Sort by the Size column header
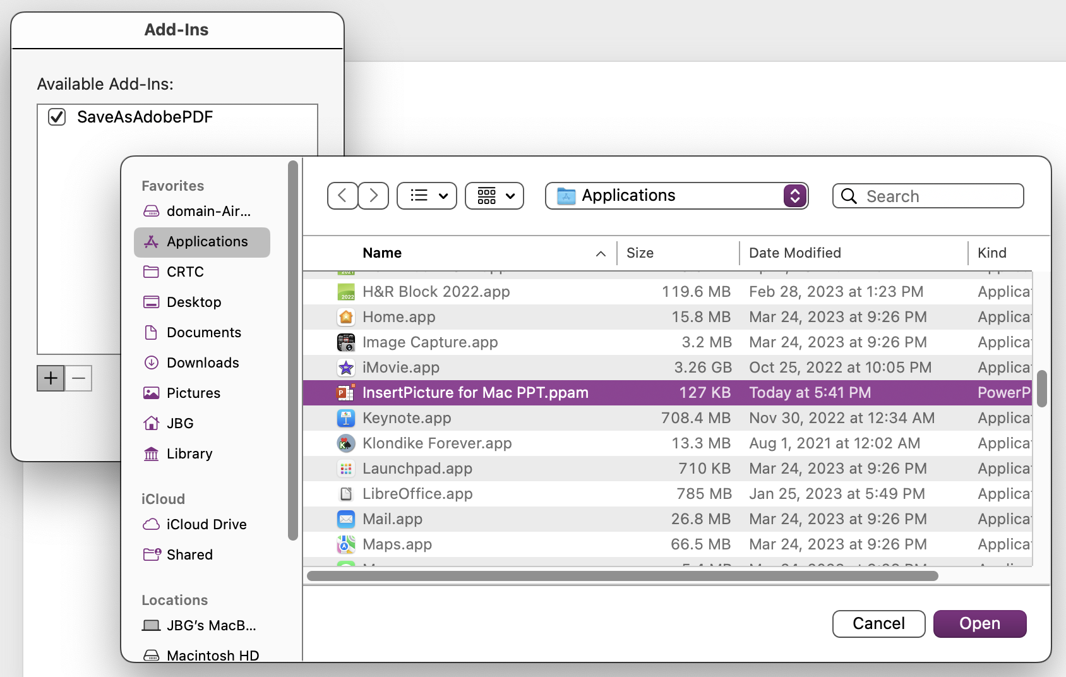Image resolution: width=1066 pixels, height=677 pixels. coord(640,253)
